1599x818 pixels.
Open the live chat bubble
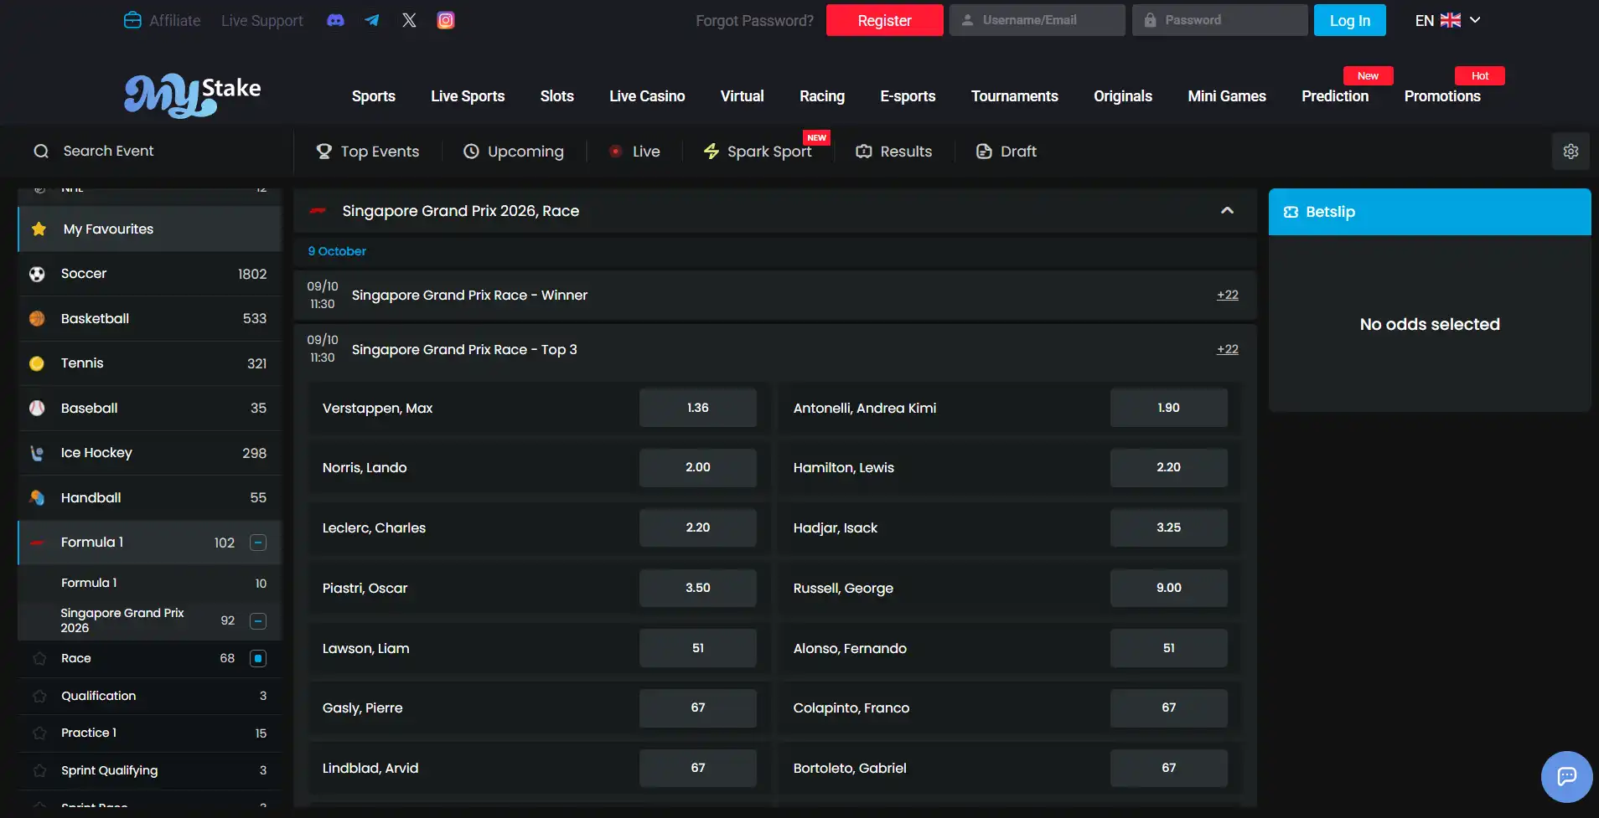[1566, 776]
